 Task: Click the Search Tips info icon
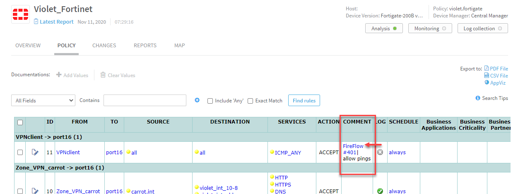click(x=478, y=98)
